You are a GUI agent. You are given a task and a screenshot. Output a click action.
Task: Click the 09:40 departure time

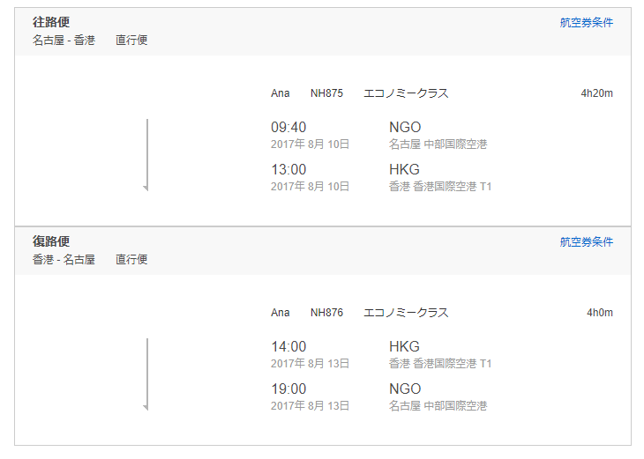(288, 127)
